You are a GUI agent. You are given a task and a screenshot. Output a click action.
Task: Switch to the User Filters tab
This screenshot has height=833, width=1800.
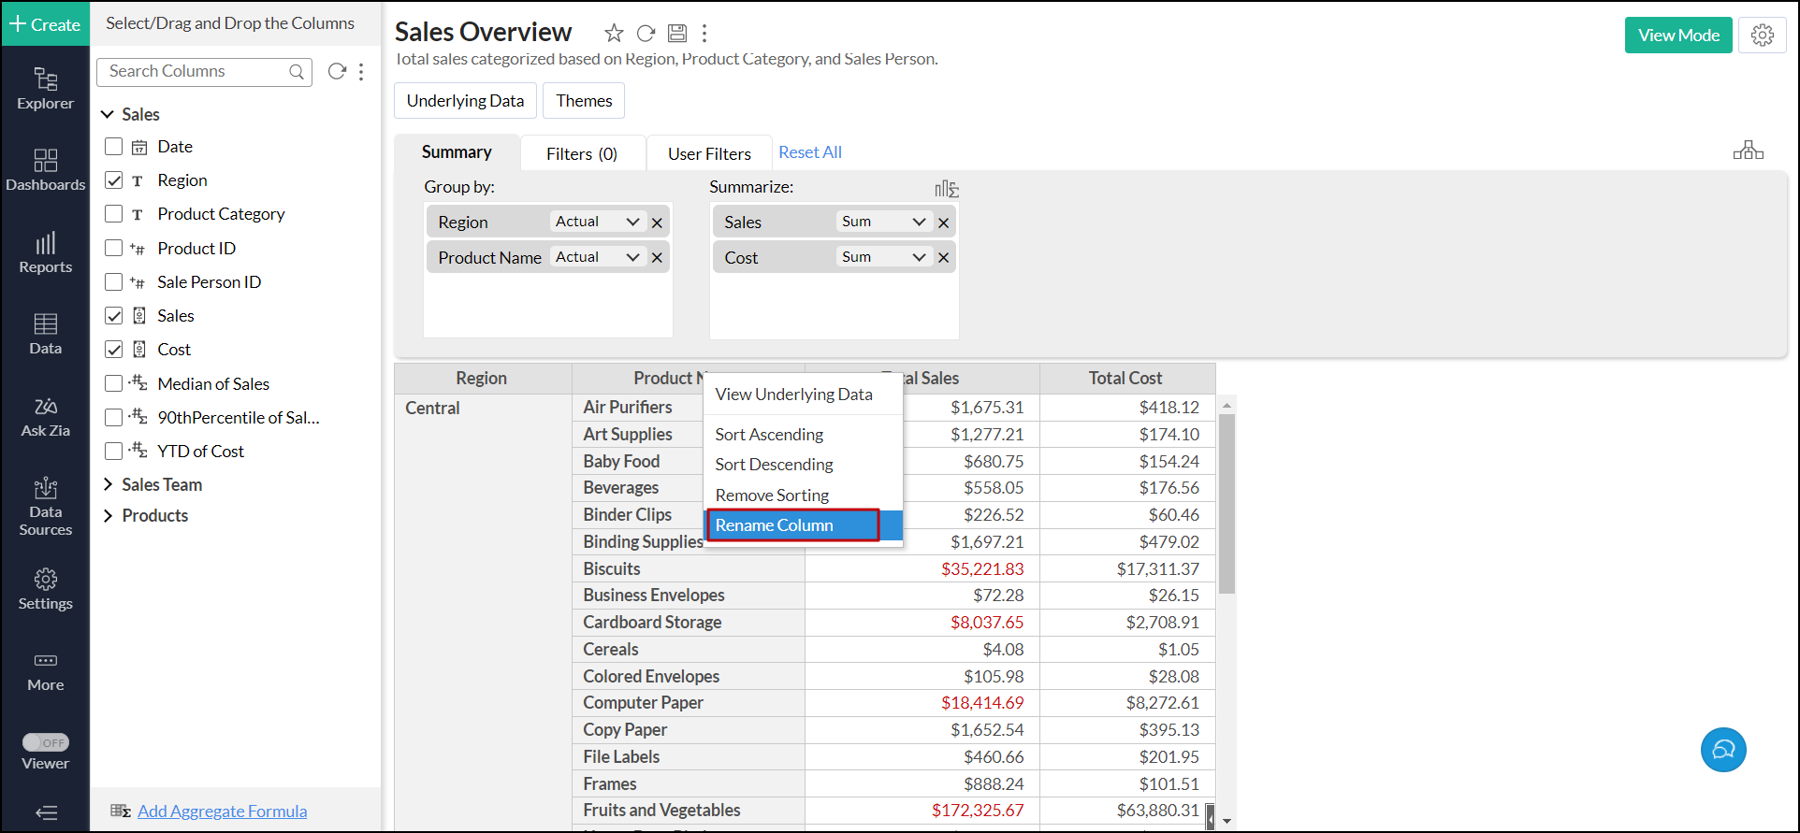tap(709, 153)
